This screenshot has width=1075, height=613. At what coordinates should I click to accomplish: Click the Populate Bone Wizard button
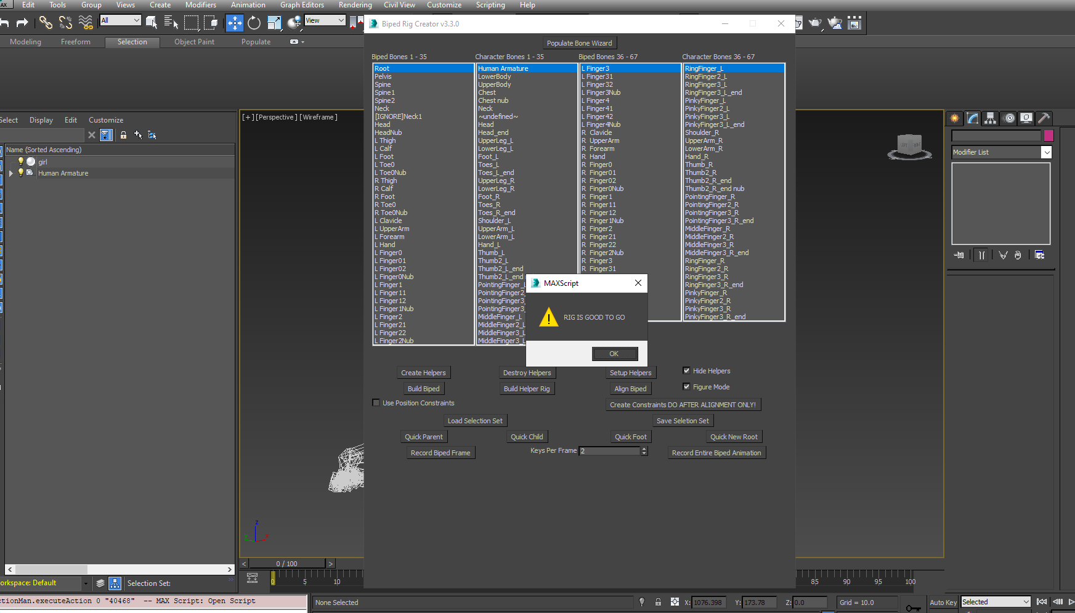(x=580, y=43)
